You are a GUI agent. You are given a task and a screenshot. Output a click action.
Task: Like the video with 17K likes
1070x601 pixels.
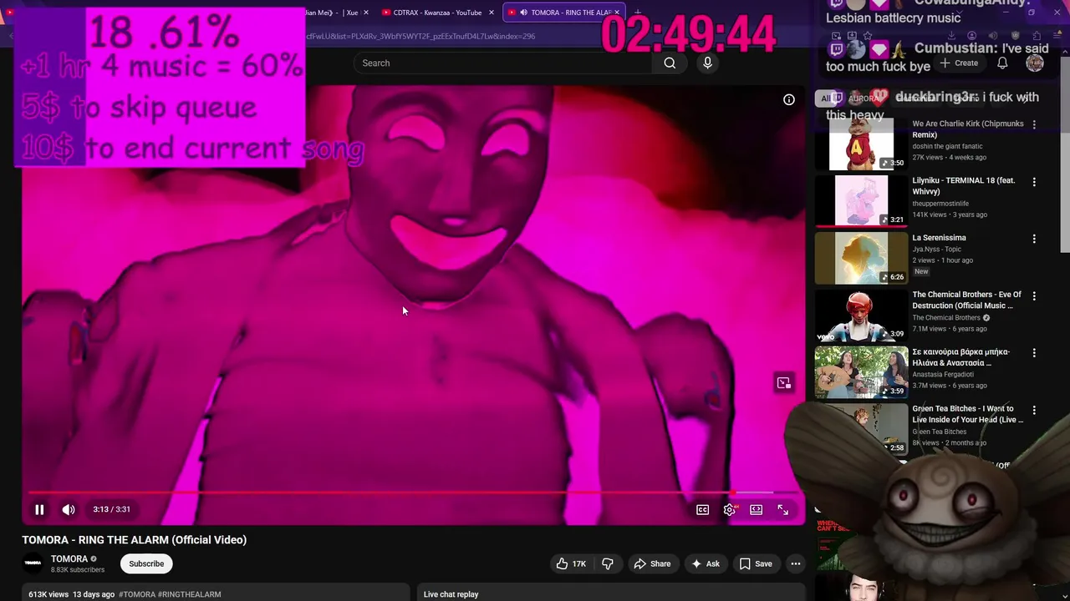[571, 563]
